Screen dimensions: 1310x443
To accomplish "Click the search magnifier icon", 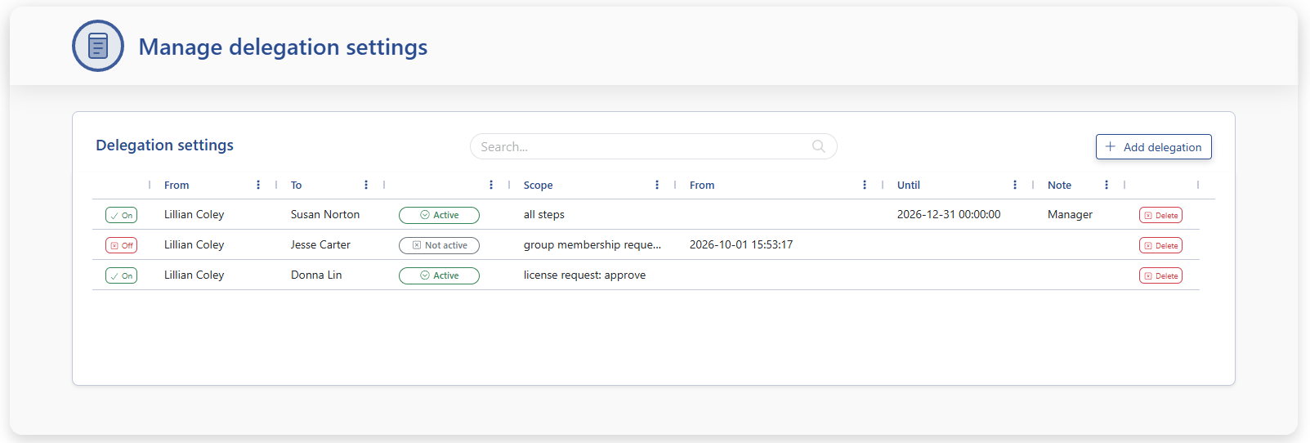I will (x=819, y=146).
